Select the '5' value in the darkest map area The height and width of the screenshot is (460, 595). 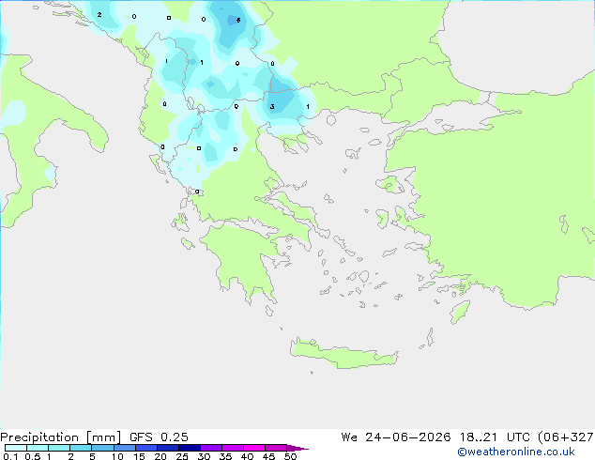[x=238, y=20]
